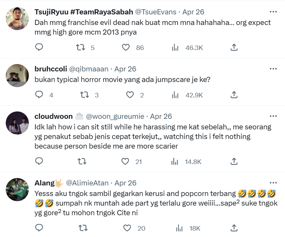The image size is (285, 237).
Task: Open Alang's profile name link
Action: tap(45, 183)
